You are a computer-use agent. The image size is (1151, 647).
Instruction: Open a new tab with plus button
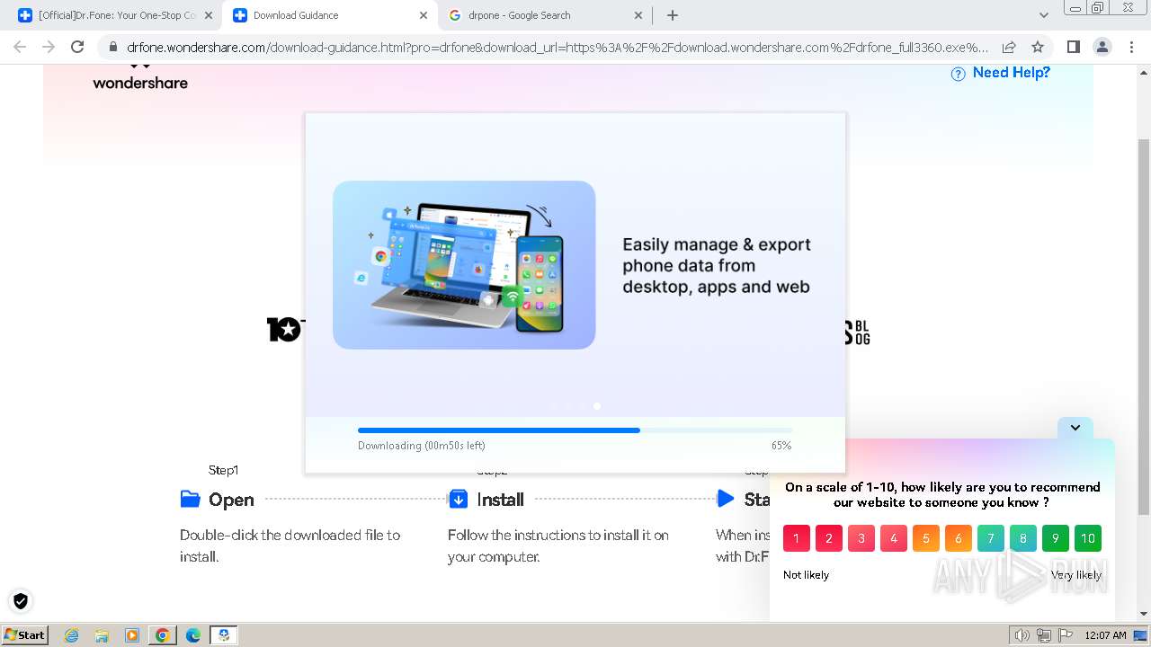click(x=672, y=15)
